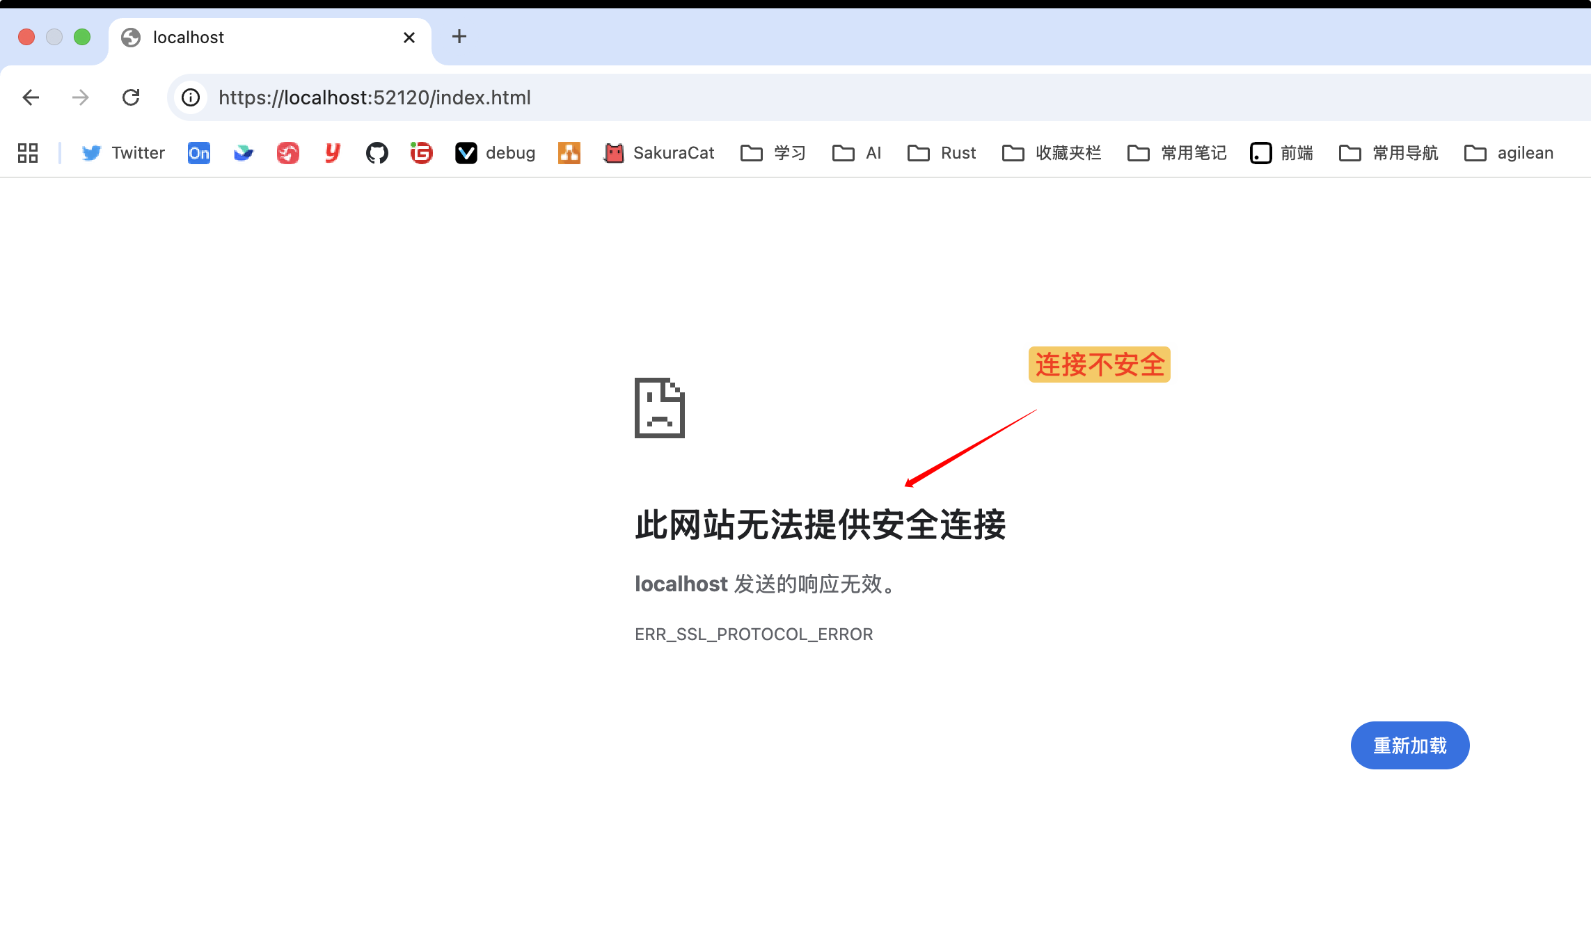Open the Rust bookmark folder
The height and width of the screenshot is (928, 1591).
point(941,153)
